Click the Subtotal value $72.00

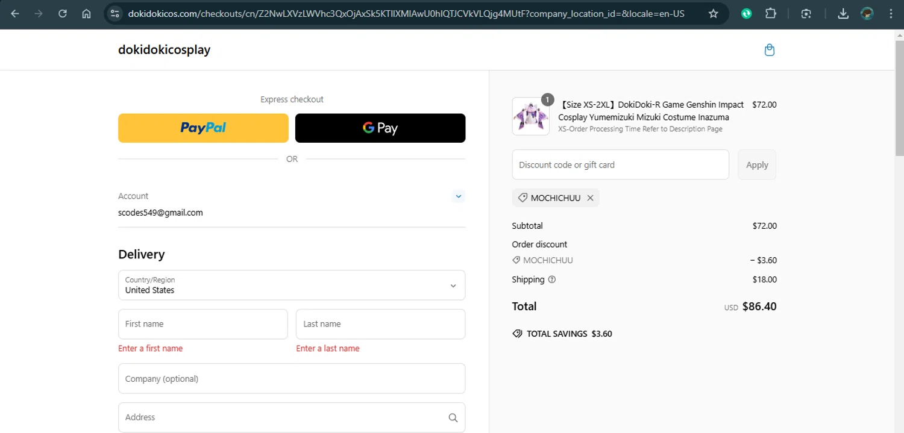coord(764,226)
